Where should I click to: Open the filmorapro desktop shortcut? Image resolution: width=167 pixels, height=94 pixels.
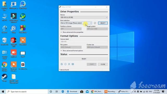pyautogui.click(x=14, y=5)
